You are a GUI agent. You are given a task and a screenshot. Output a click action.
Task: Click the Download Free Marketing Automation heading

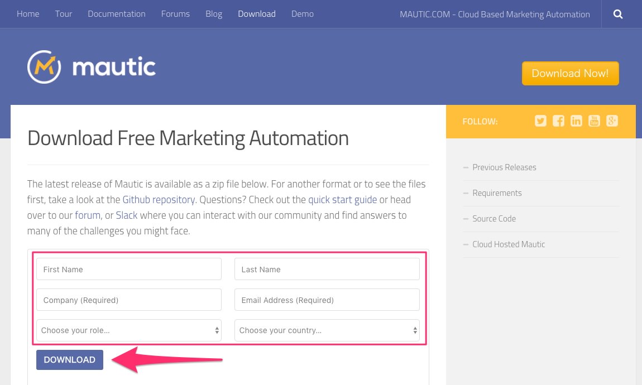coord(188,138)
